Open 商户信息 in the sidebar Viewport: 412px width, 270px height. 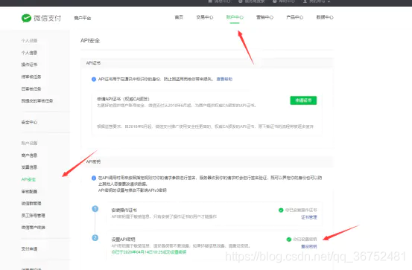(29, 155)
